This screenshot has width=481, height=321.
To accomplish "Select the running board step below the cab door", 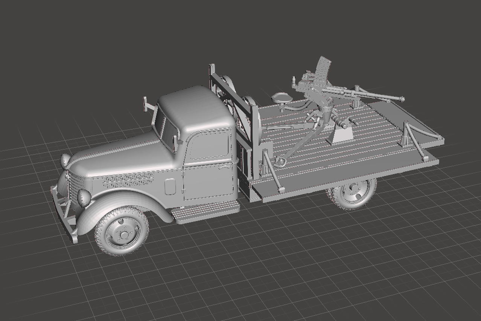I will point(206,211).
